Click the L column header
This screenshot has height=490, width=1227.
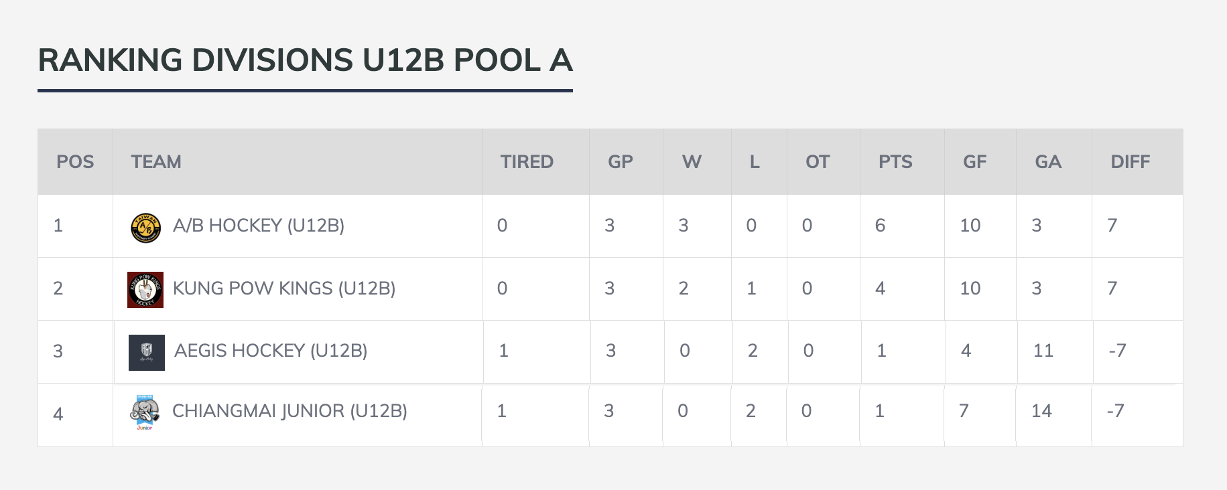[x=755, y=162]
